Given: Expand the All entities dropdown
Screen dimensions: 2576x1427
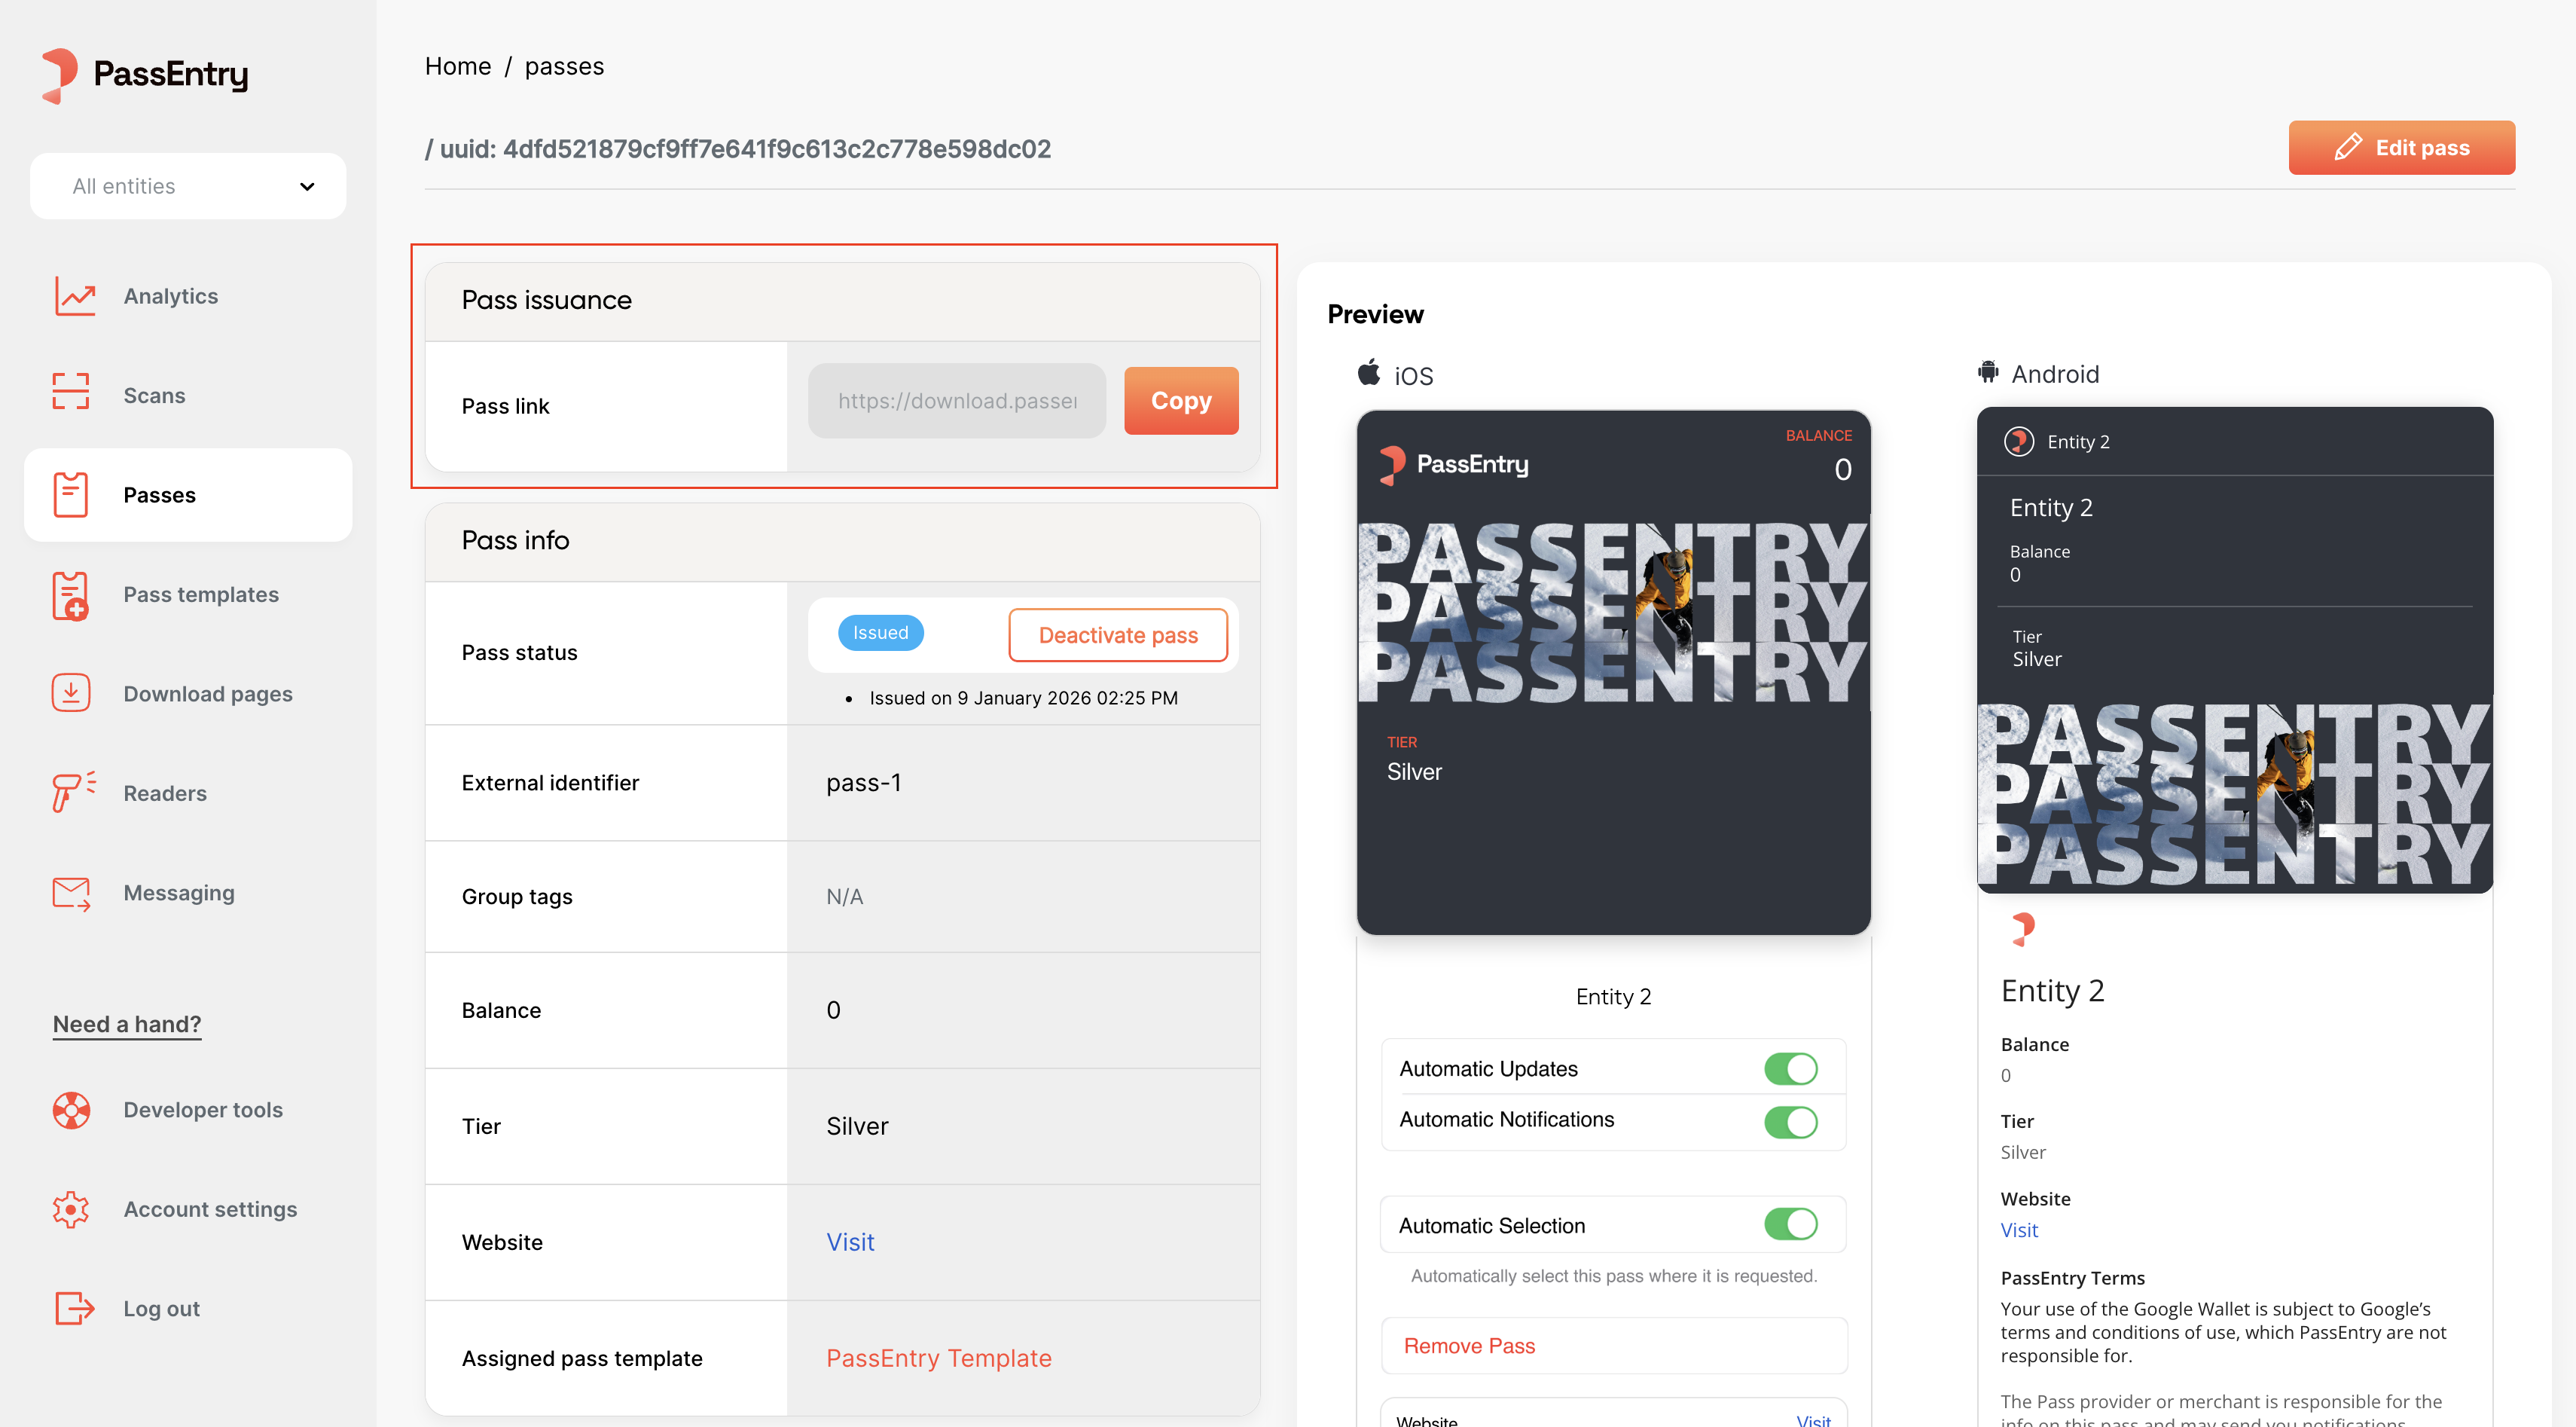Looking at the screenshot, I should tap(188, 186).
